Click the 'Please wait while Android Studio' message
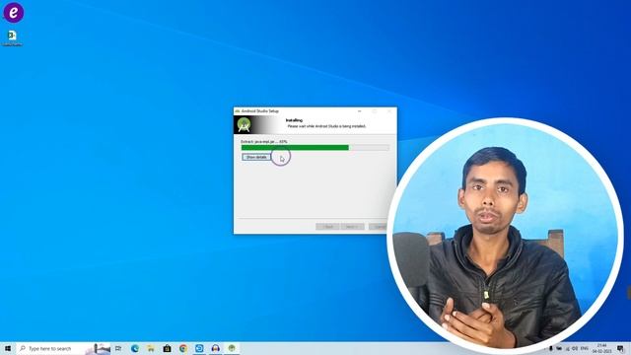Viewport: 631px width, 355px height. 326,126
